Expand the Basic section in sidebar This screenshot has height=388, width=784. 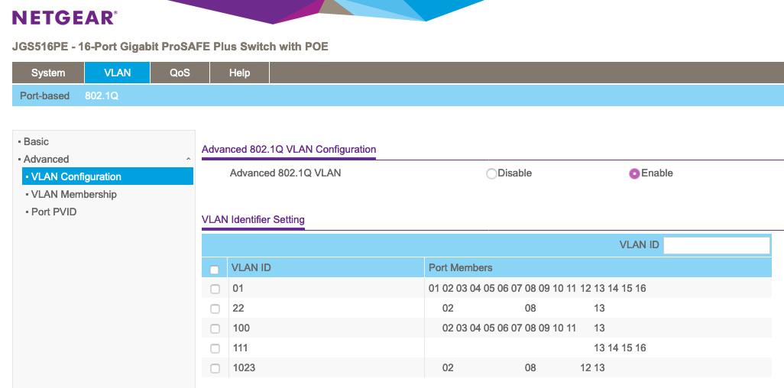click(x=36, y=141)
